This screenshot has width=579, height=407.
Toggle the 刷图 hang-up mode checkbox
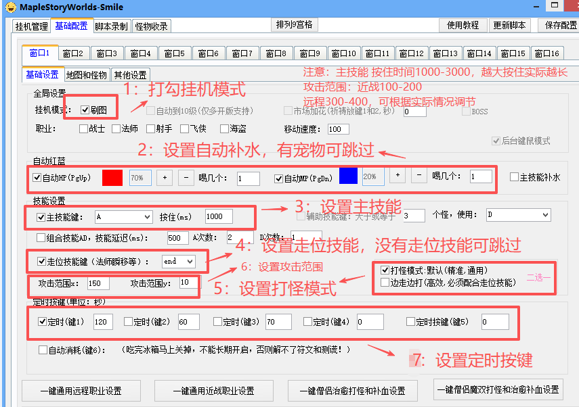pos(85,110)
